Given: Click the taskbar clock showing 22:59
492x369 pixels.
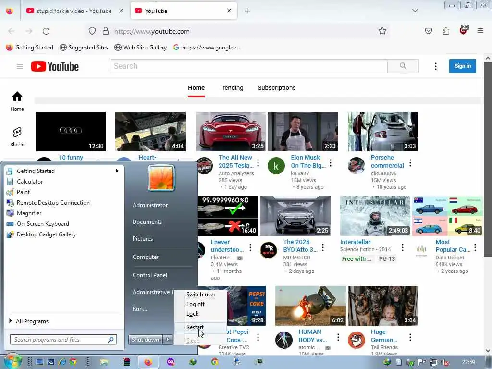Looking at the screenshot, I should (468, 362).
